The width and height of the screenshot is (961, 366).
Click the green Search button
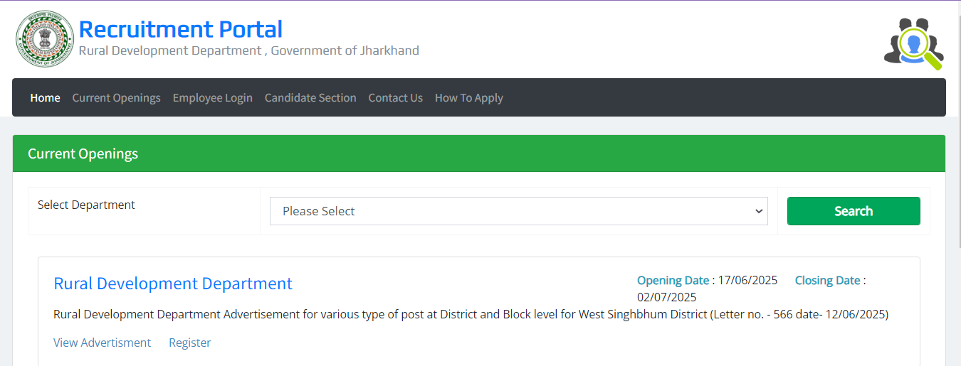854,211
